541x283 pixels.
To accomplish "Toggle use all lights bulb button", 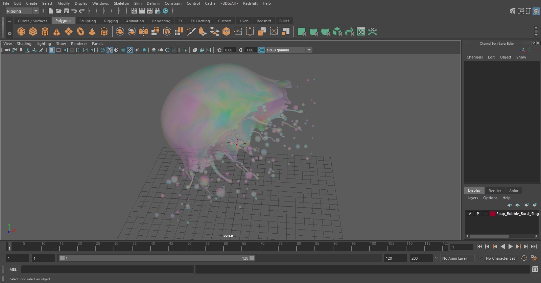I will 137,50.
